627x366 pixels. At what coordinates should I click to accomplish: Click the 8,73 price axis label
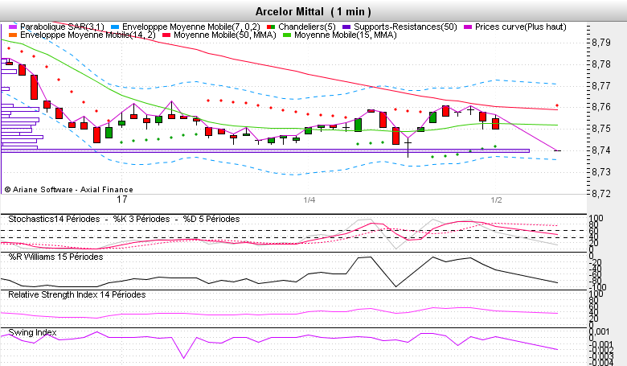pyautogui.click(x=601, y=172)
